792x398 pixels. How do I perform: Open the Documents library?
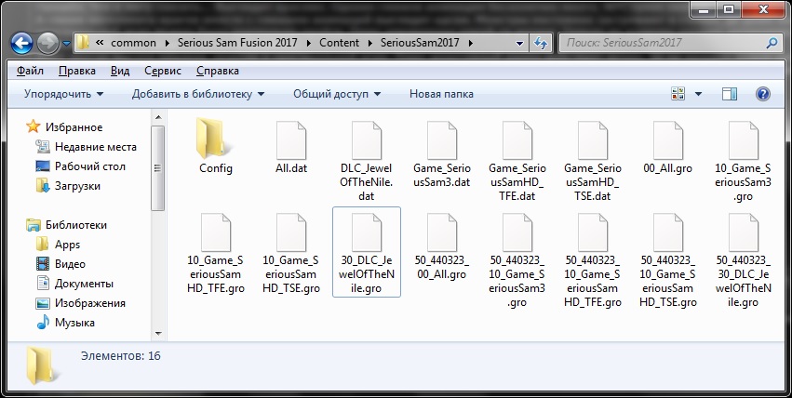(74, 284)
